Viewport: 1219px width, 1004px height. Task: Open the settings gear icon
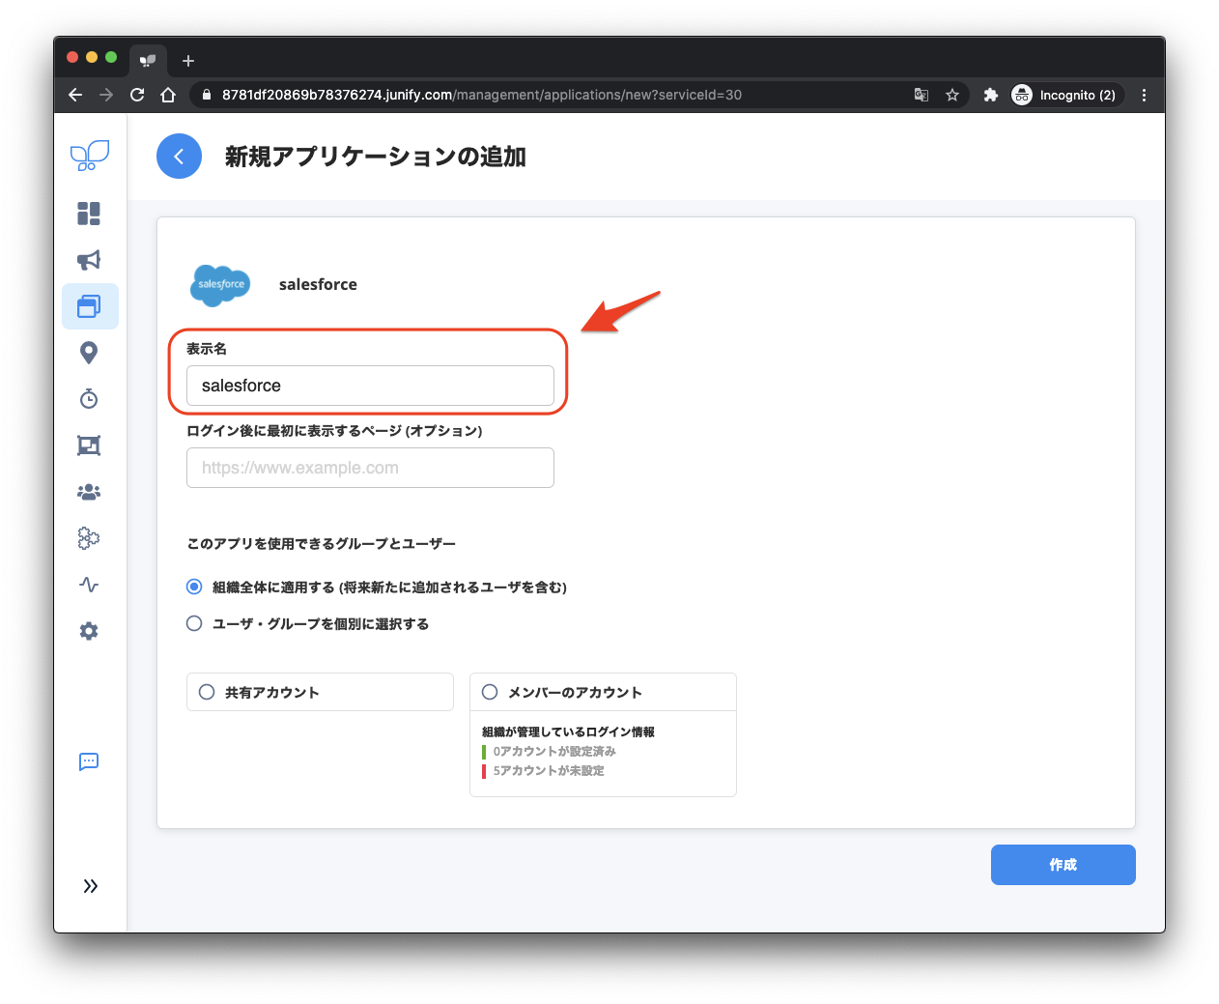pos(89,631)
